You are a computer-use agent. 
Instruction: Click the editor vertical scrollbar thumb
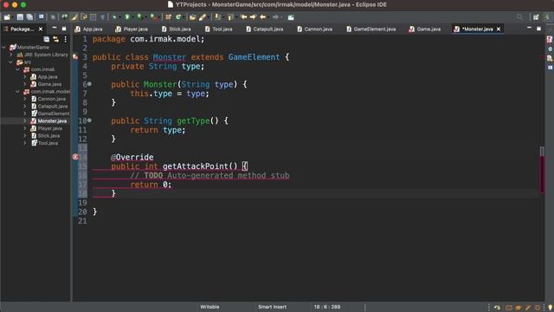click(542, 152)
